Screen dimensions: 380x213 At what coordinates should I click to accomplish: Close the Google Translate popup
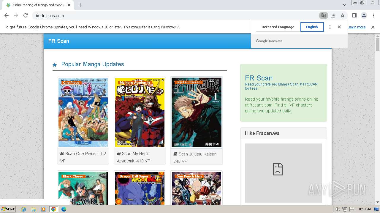click(339, 27)
